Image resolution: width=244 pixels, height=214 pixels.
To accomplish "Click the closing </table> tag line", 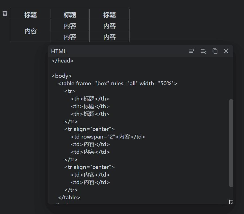I will pos(69,197).
